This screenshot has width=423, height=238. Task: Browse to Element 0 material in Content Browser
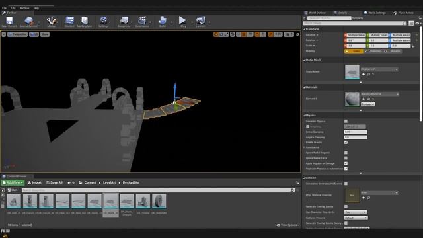[x=369, y=99]
